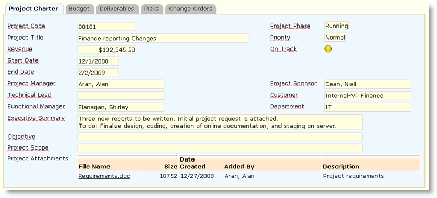Image resolution: width=437 pixels, height=198 pixels.
Task: Sort attachments by File Name header
Action: tap(94, 167)
